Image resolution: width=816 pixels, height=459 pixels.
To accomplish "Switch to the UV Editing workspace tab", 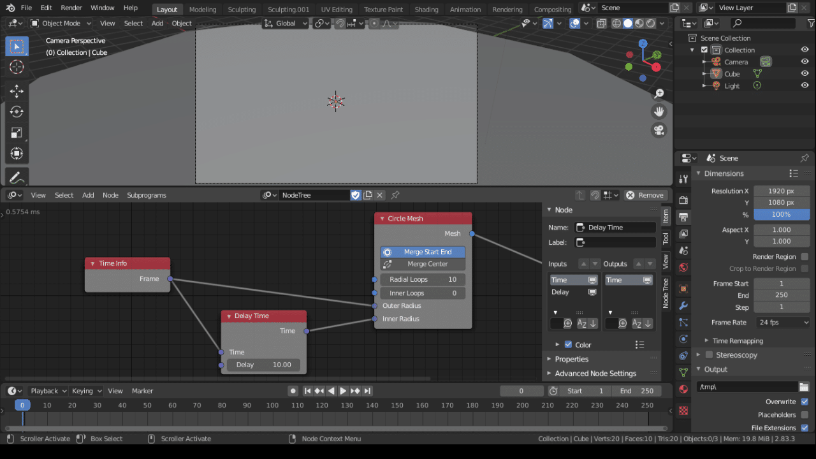I will (337, 10).
